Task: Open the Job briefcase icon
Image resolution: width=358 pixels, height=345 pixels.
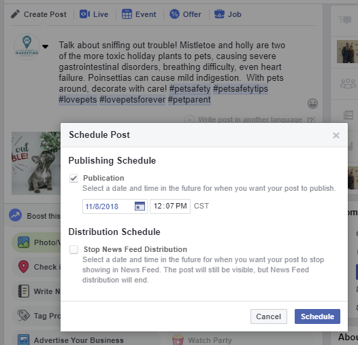Action: coord(219,14)
